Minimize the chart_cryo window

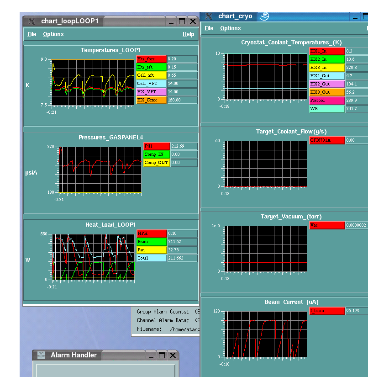pos(355,17)
